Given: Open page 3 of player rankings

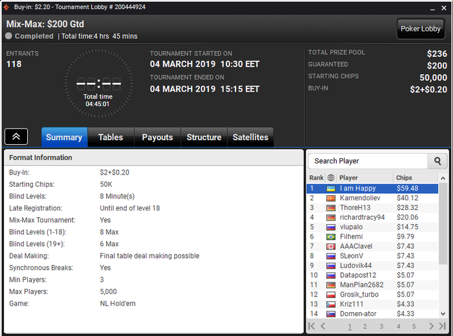Looking at the screenshot, I should point(381,326).
